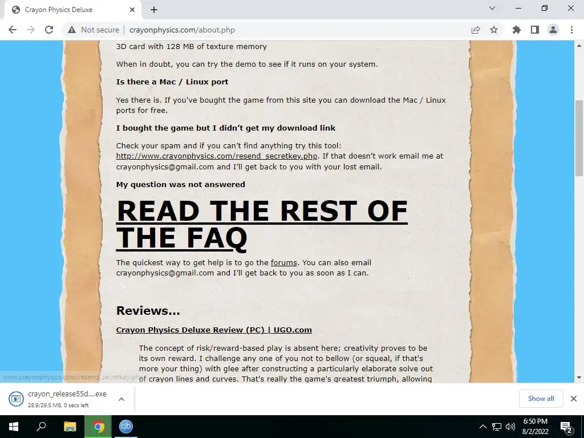Screen dimensions: 584x438
Task: Click the page vertical scrollbar thumb
Action: 579,138
